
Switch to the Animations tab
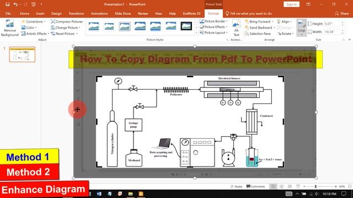click(x=99, y=13)
